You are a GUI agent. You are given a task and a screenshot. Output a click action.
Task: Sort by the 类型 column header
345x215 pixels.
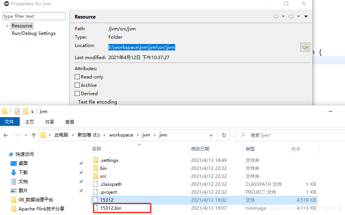250,149
